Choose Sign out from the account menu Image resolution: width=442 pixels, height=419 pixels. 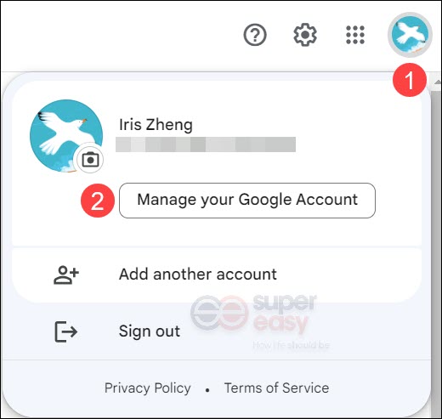(x=217, y=331)
